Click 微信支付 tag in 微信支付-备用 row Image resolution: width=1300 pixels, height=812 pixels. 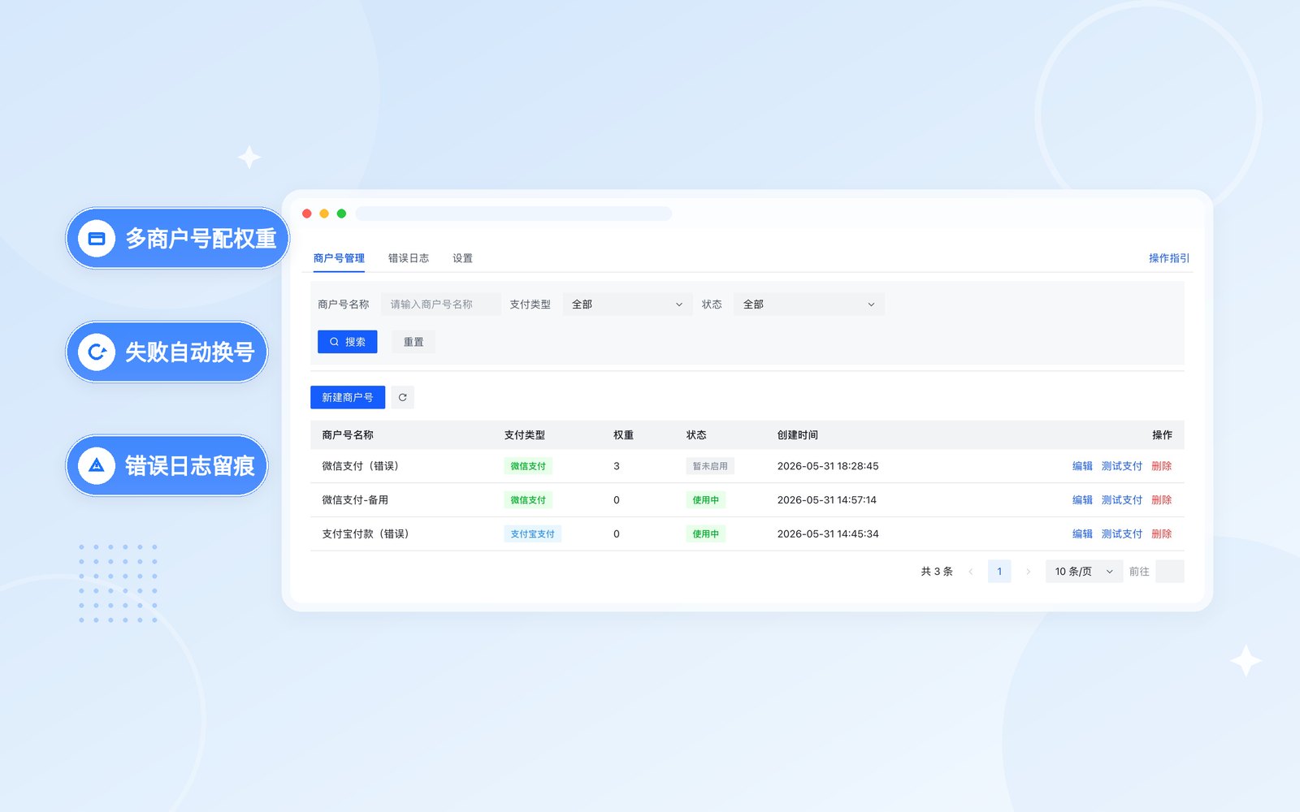[528, 500]
